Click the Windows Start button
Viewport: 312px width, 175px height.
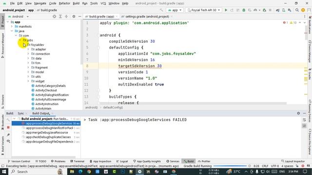point(4,172)
